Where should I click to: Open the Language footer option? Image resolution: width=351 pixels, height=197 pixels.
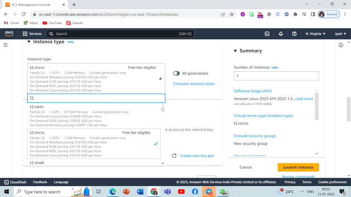[61, 182]
